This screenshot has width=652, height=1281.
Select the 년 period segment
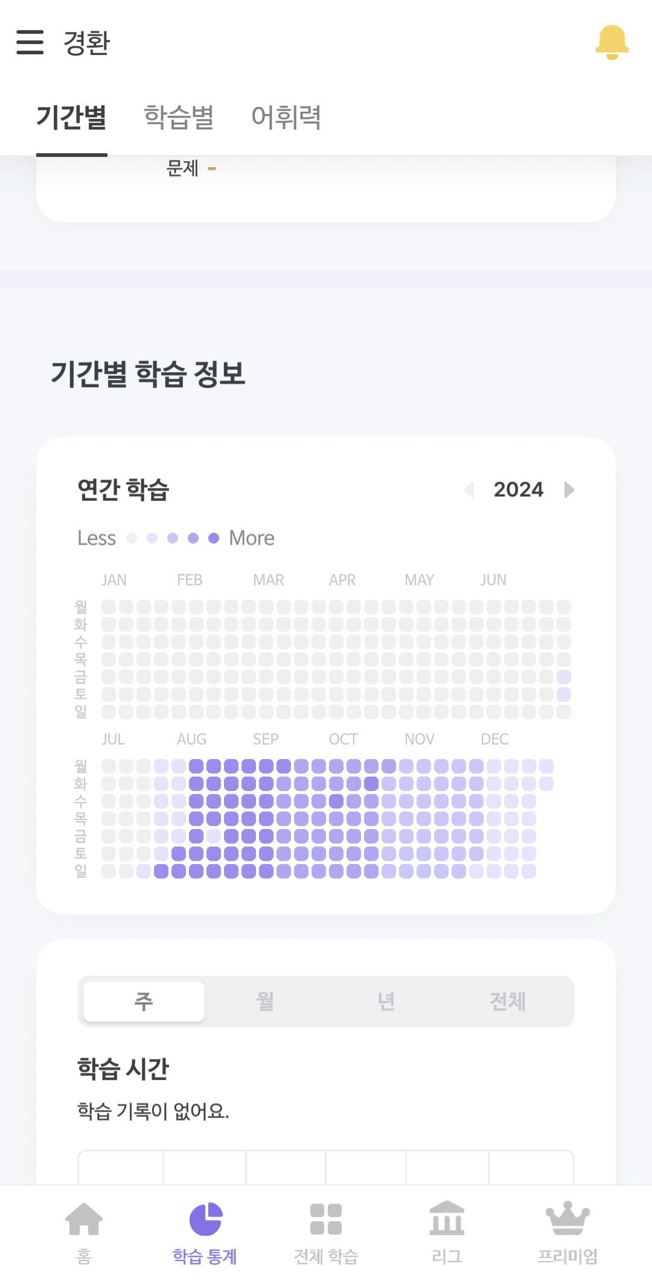coord(386,1002)
